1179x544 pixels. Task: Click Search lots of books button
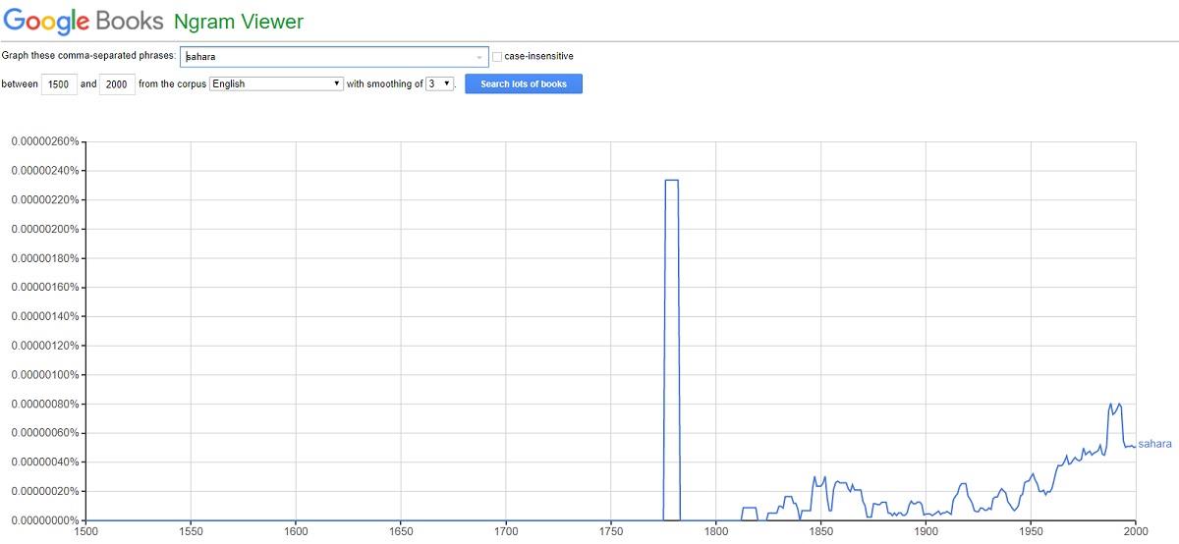(523, 84)
